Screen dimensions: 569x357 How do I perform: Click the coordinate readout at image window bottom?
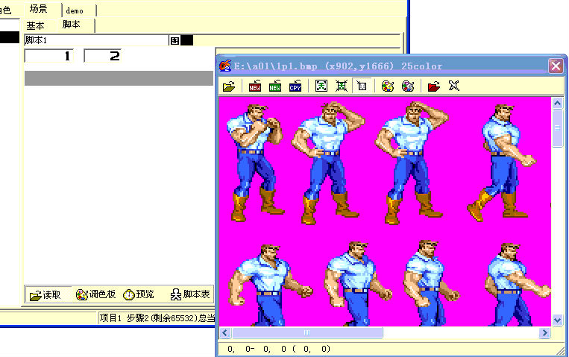279,349
